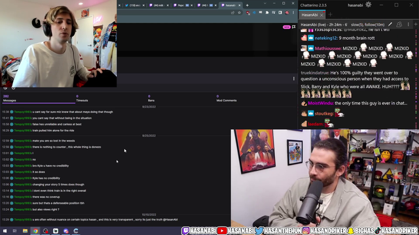
Task: Open MoistWindu user card in chat
Action: (x=320, y=103)
